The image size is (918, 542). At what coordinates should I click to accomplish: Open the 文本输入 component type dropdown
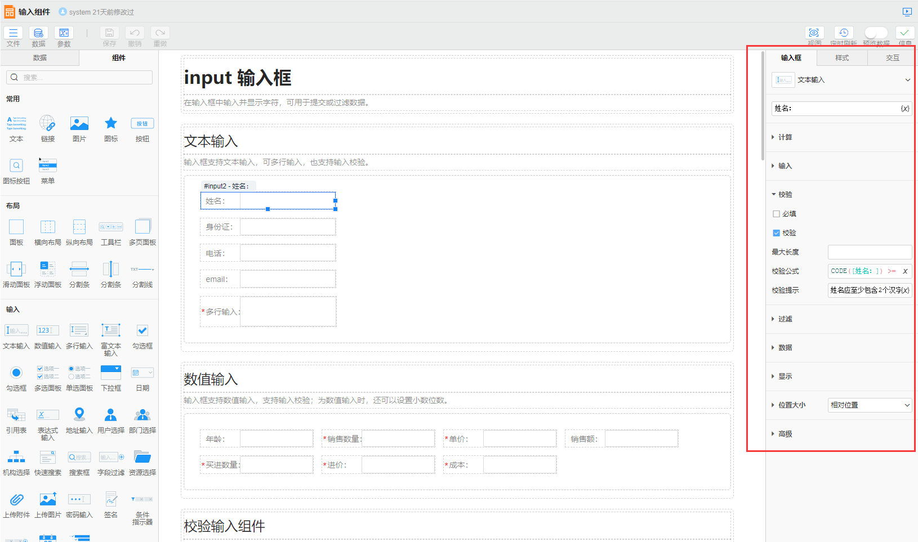(x=841, y=80)
